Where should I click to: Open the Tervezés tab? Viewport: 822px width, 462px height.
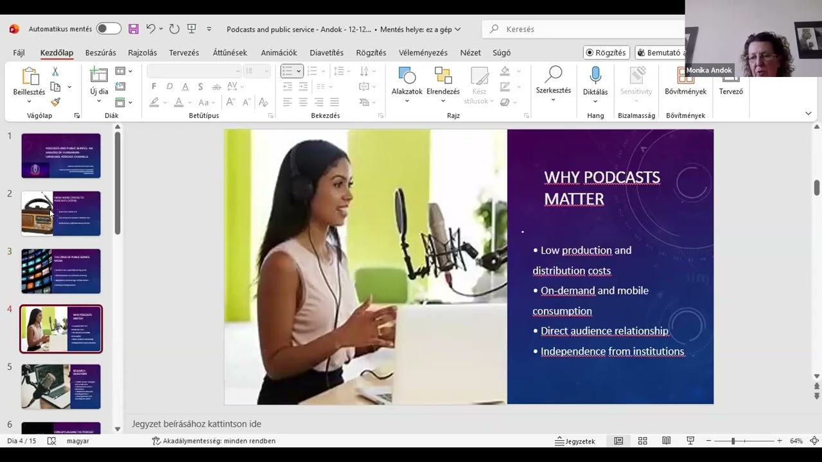pyautogui.click(x=184, y=53)
